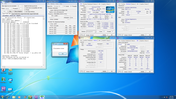Open the CPUID CPU-Z desktop shortcut
The image size is (176, 99).
click(x=3, y=89)
